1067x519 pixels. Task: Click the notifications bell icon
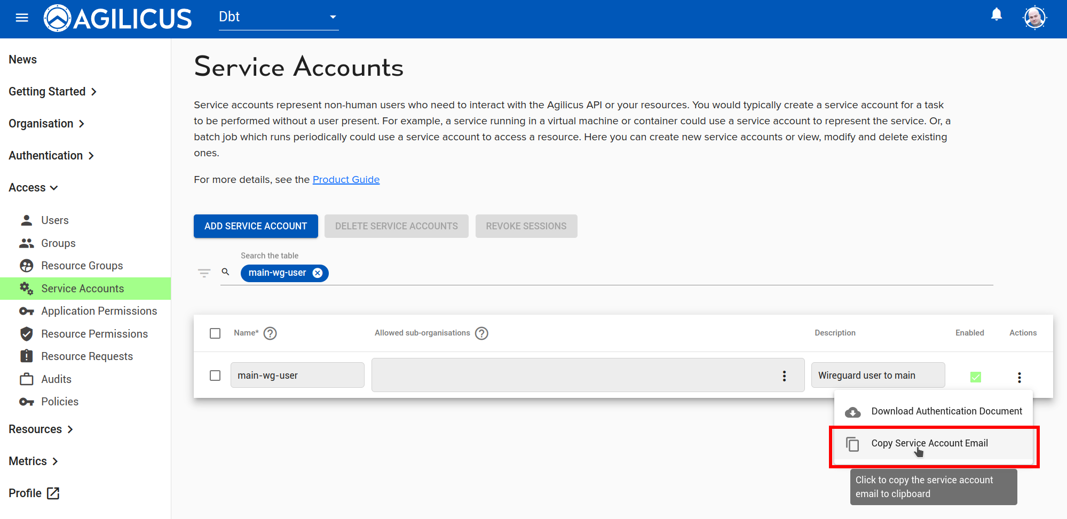point(996,15)
